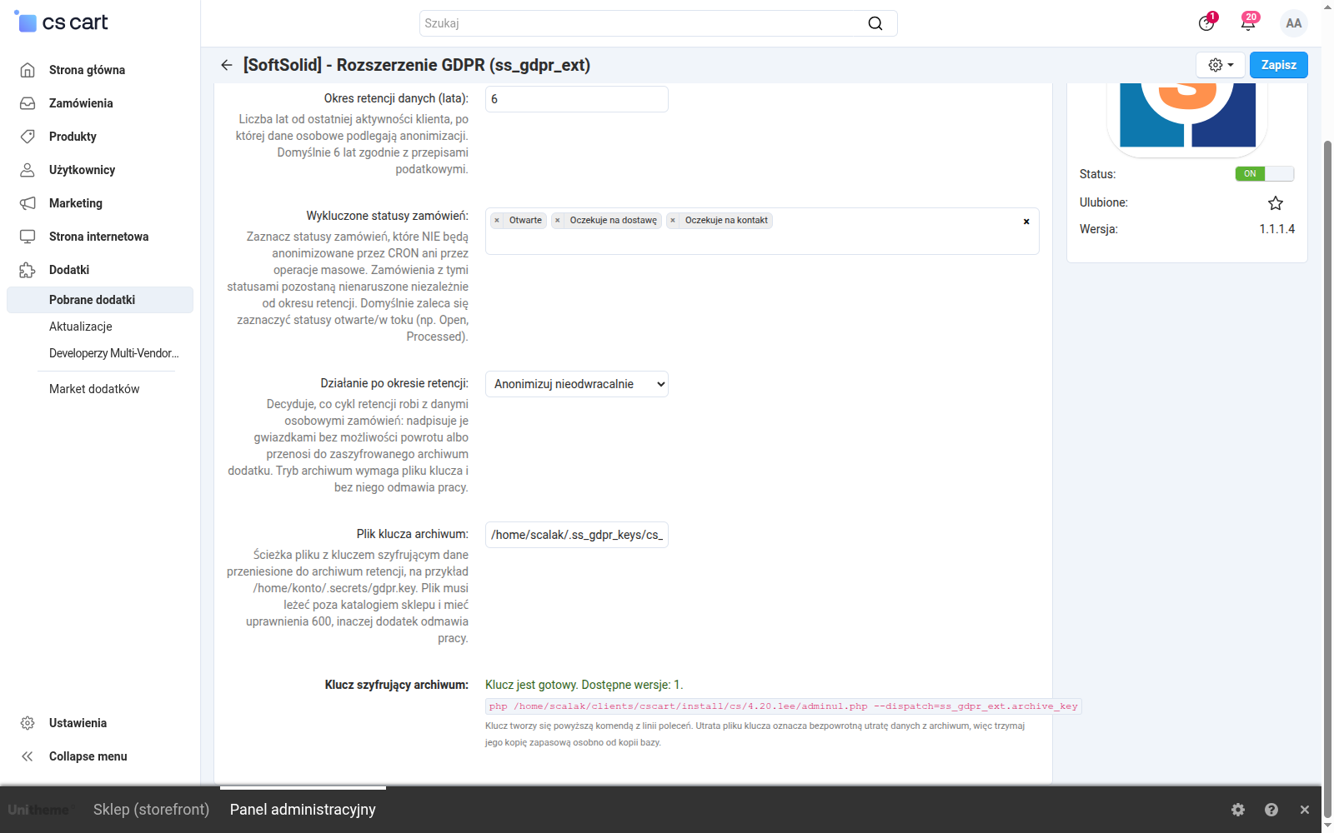Click the search magnifier icon
This screenshot has height=833, width=1334.
click(x=875, y=23)
